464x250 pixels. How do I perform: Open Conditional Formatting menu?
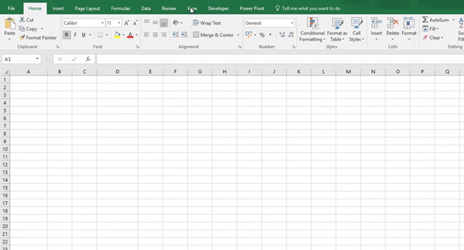[312, 29]
